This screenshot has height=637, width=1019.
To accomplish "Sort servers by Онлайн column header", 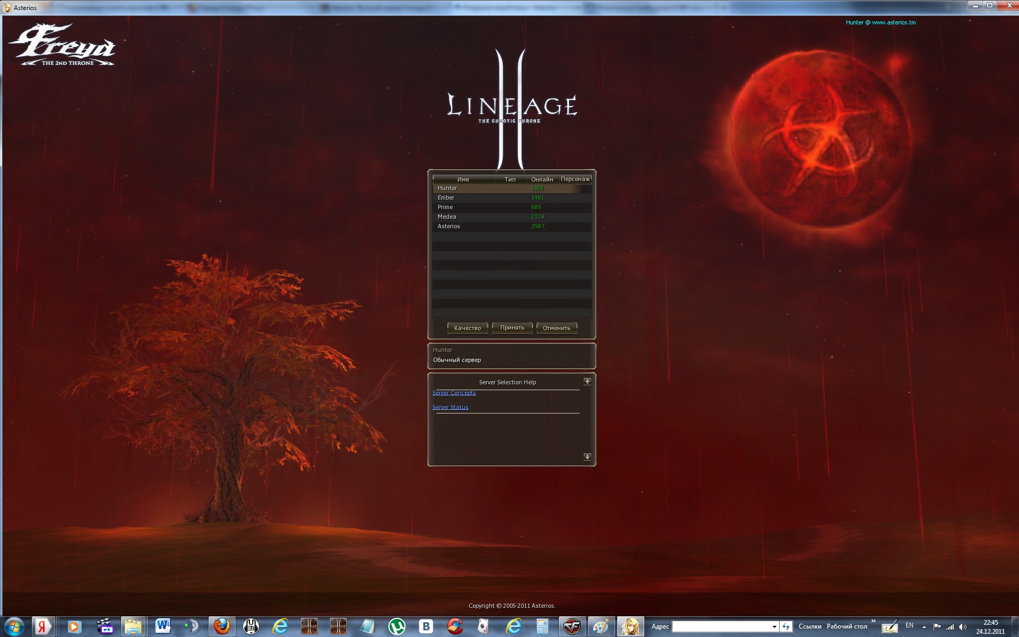I will (x=542, y=179).
